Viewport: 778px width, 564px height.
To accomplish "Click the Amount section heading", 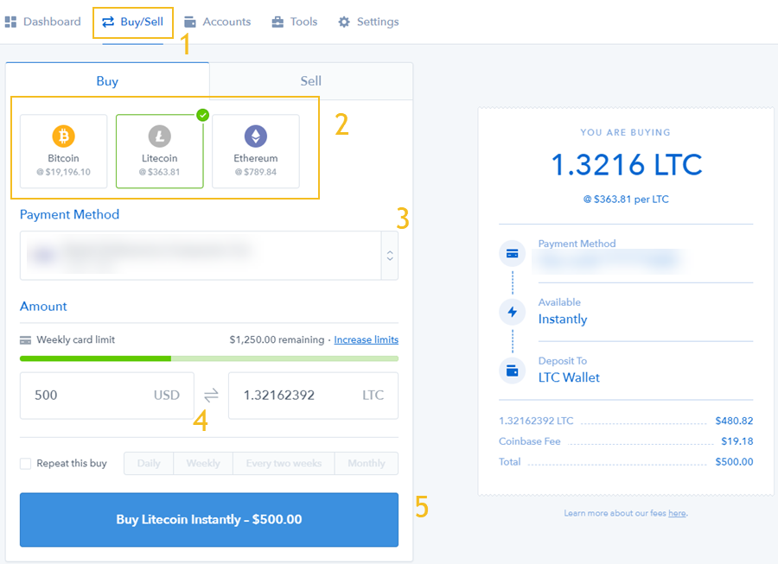I will tap(43, 307).
